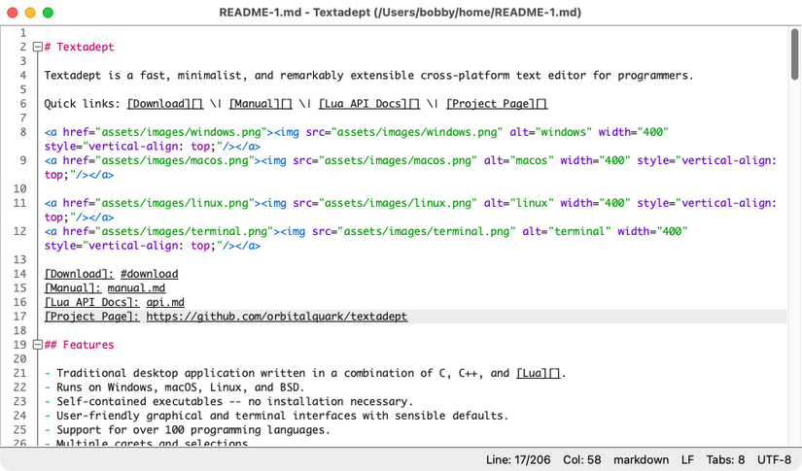Click the [Project Page]: label on line 17
Image resolution: width=802 pixels, height=471 pixels.
tap(92, 317)
